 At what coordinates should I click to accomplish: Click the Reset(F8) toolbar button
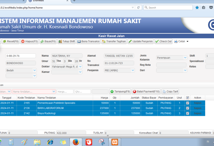11,41
